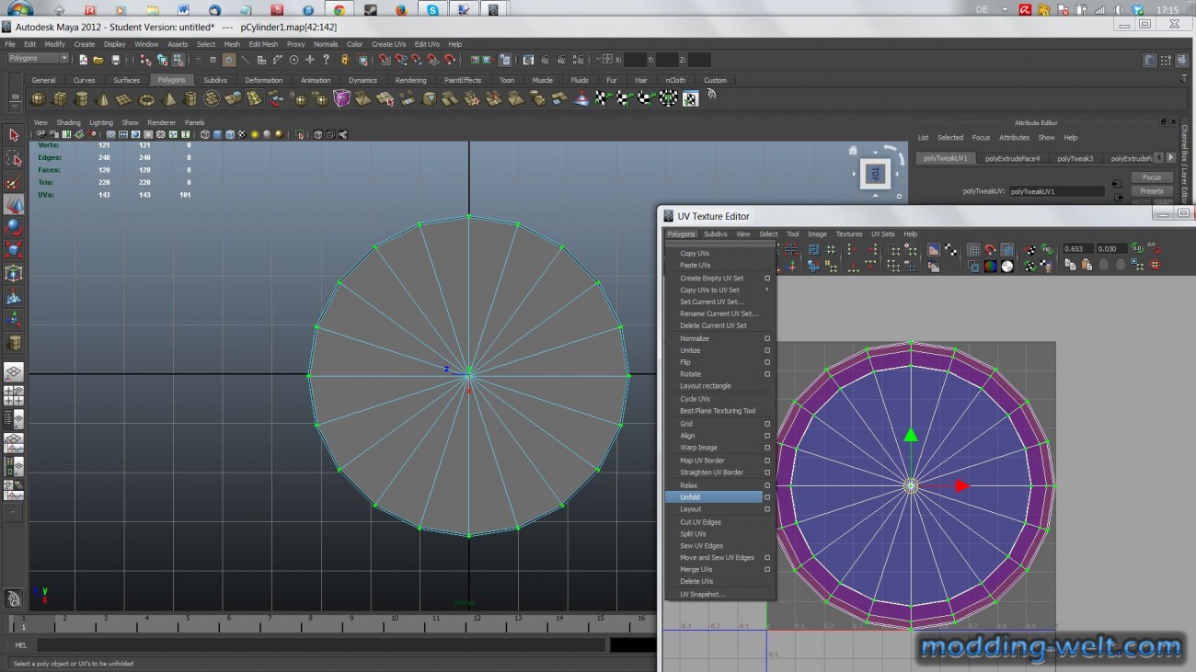Open Firefox from the Windows taskbar
1196x672 pixels.
[401, 10]
